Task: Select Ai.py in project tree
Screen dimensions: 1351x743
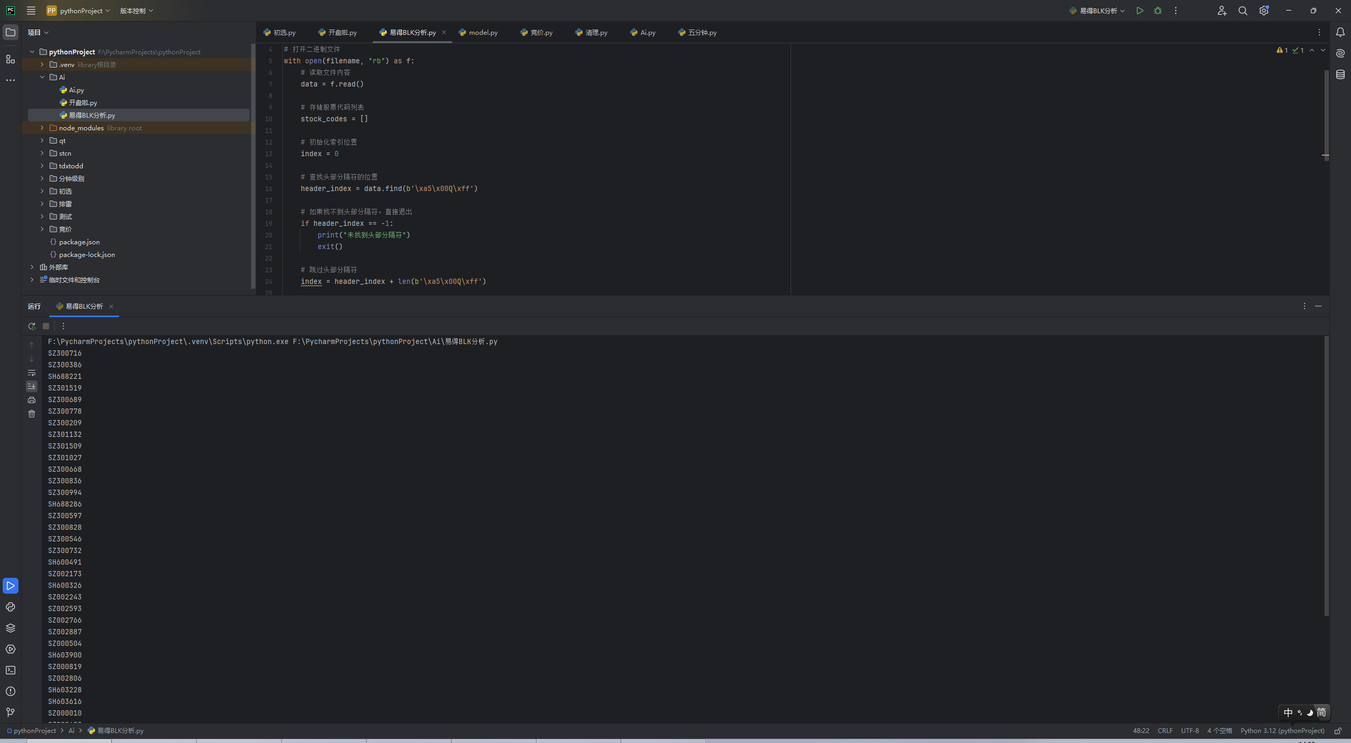Action: (76, 90)
